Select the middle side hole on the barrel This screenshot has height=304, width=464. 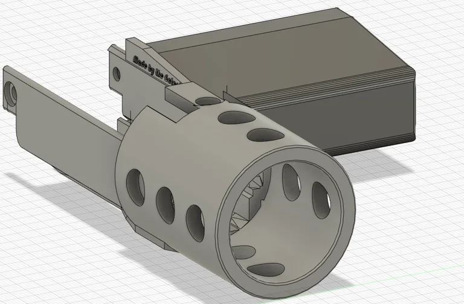[x=164, y=204]
